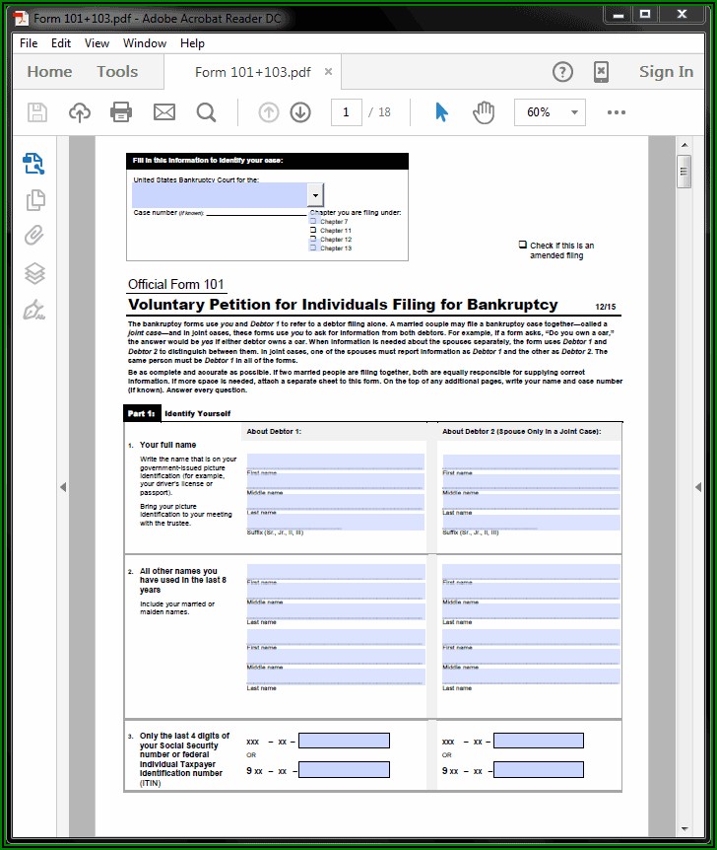The height and width of the screenshot is (850, 717).
Task: Send file by email envelope icon
Action: [x=163, y=112]
